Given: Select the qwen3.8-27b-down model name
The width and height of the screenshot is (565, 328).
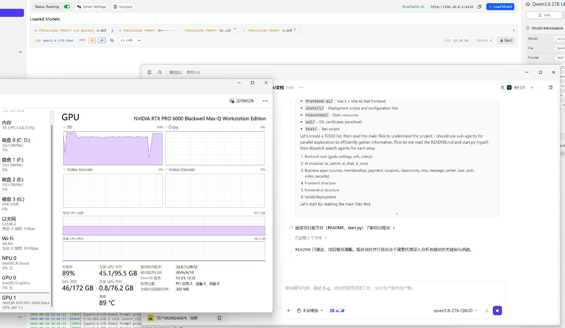Looking at the screenshot, I should pyautogui.click(x=58, y=40).
